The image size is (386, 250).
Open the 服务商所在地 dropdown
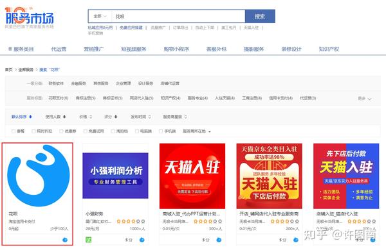coord(196,131)
